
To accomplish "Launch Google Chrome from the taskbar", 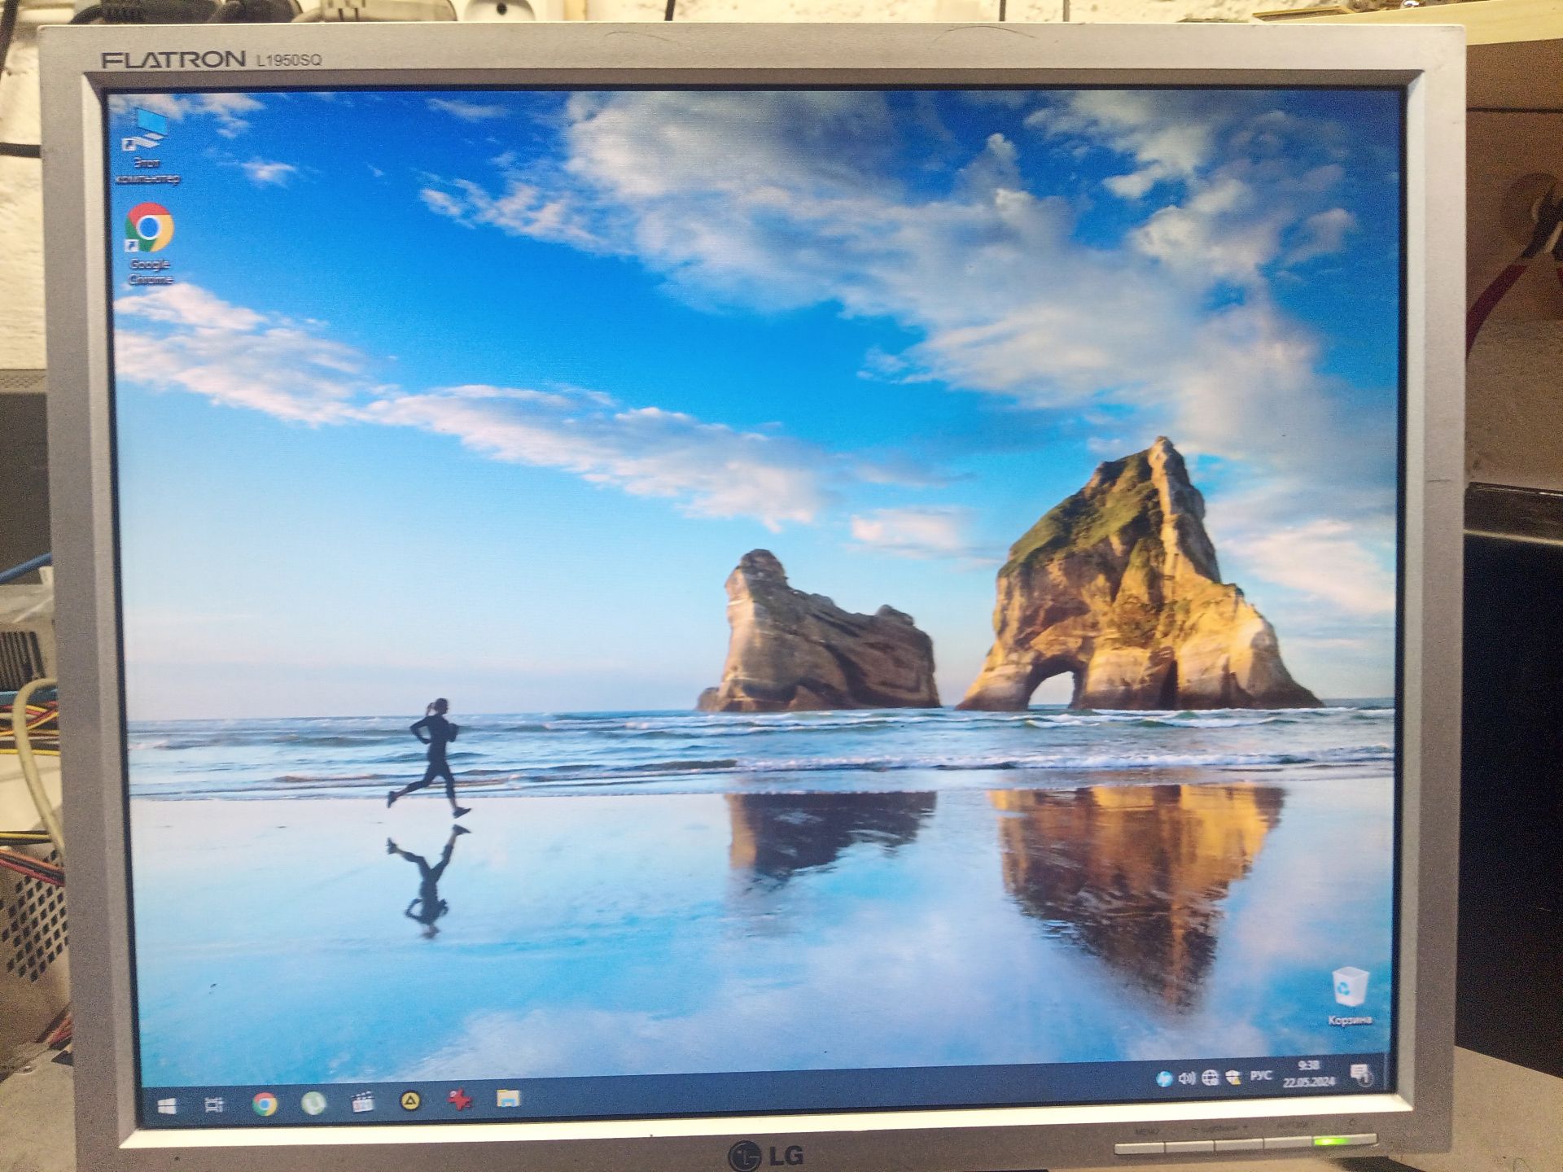I will coord(264,1104).
